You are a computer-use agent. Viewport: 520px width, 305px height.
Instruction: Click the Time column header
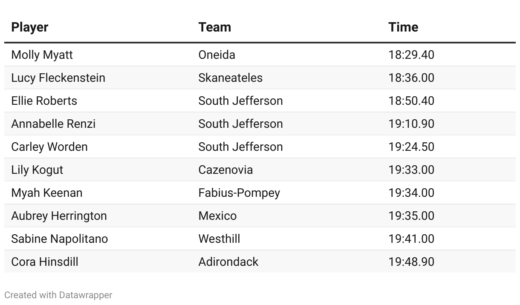403,27
